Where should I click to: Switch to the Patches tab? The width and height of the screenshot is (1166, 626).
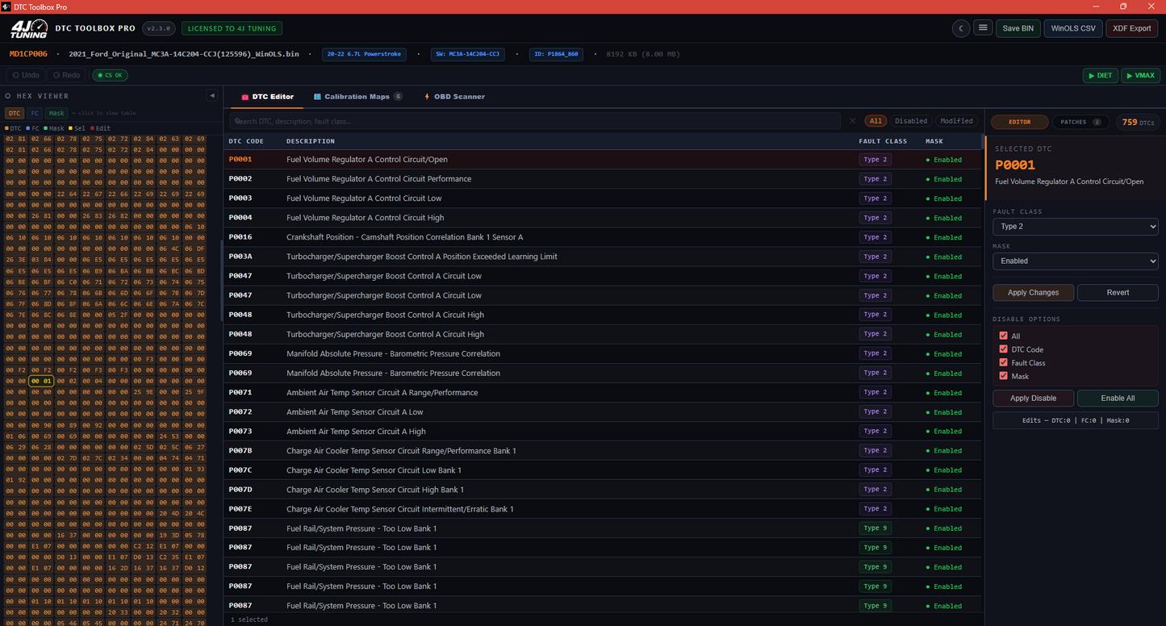1080,122
